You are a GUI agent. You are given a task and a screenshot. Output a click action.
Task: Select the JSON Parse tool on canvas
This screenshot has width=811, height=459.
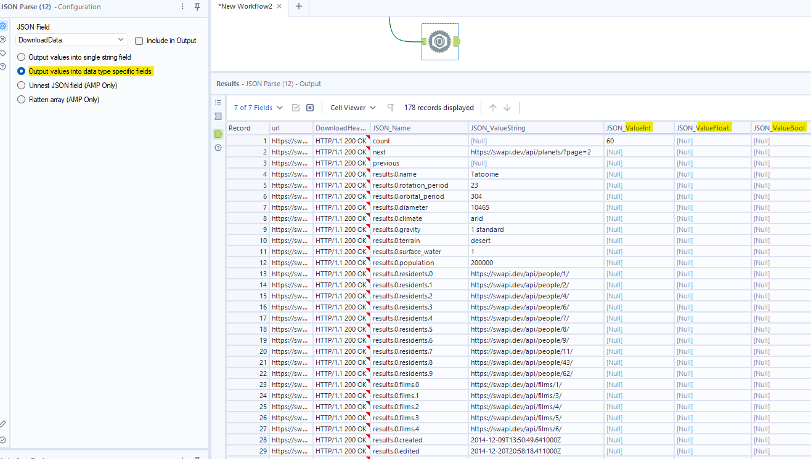439,41
